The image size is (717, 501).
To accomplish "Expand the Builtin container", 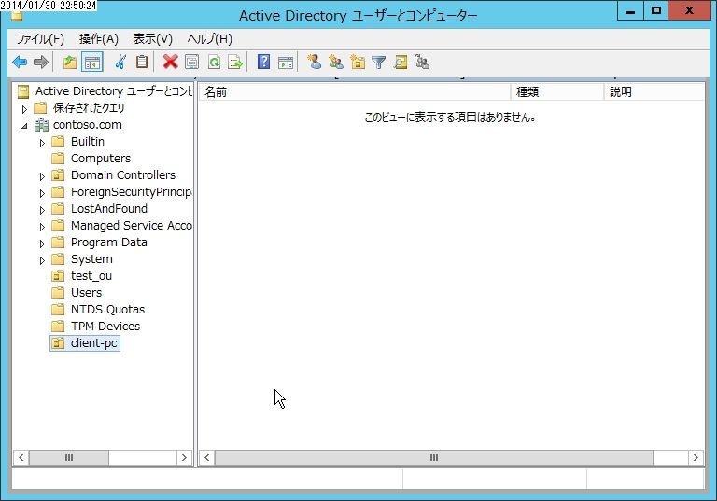I will (x=42, y=143).
